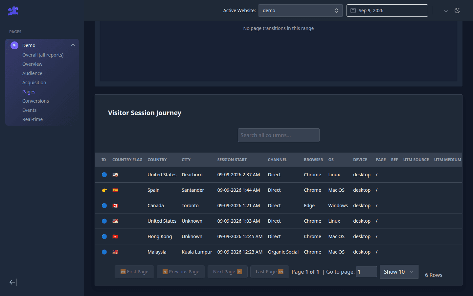
Task: Click the Malaysia flag icon
Action: (x=115, y=252)
